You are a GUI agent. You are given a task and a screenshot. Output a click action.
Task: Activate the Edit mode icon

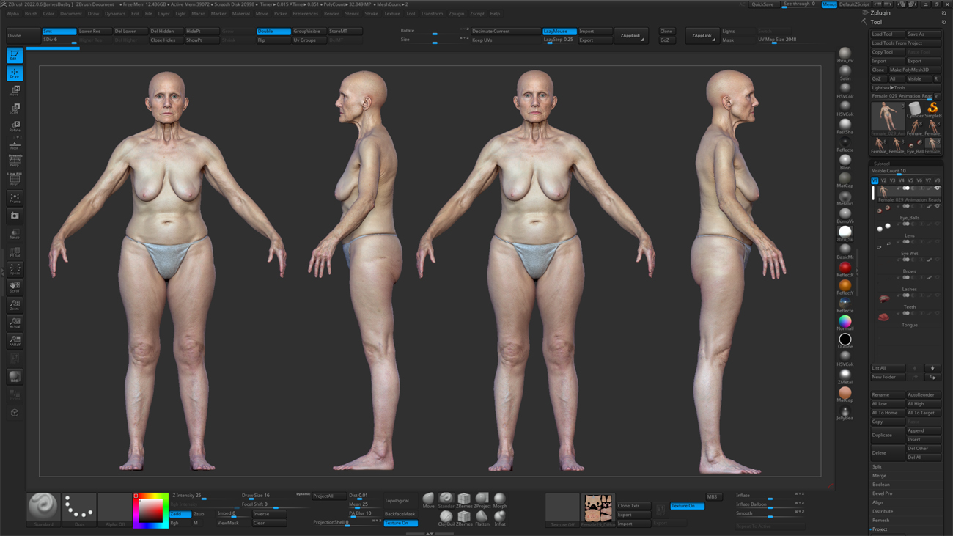coord(14,55)
